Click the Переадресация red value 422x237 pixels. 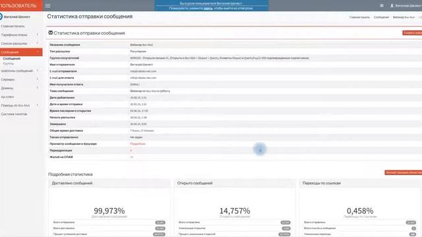click(x=131, y=151)
